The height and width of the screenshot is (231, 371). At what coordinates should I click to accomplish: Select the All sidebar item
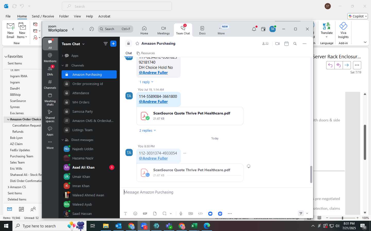[50, 44]
